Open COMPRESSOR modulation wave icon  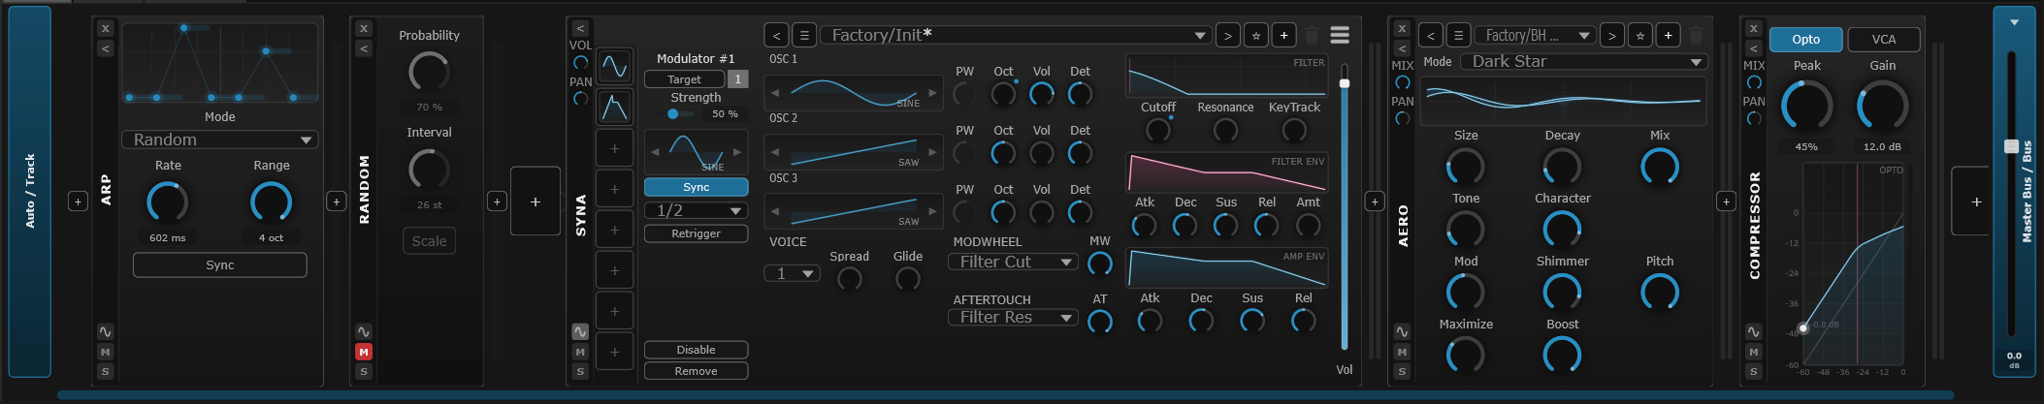[1753, 332]
